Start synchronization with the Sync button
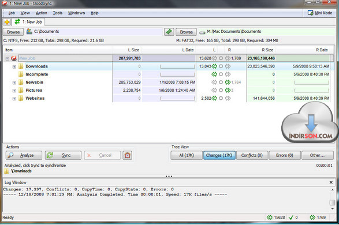This screenshot has width=339, height=225. [63, 155]
